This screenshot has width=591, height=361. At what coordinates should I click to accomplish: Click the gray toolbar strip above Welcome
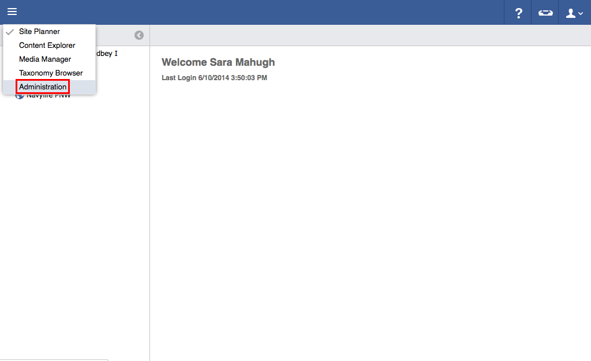(369, 35)
